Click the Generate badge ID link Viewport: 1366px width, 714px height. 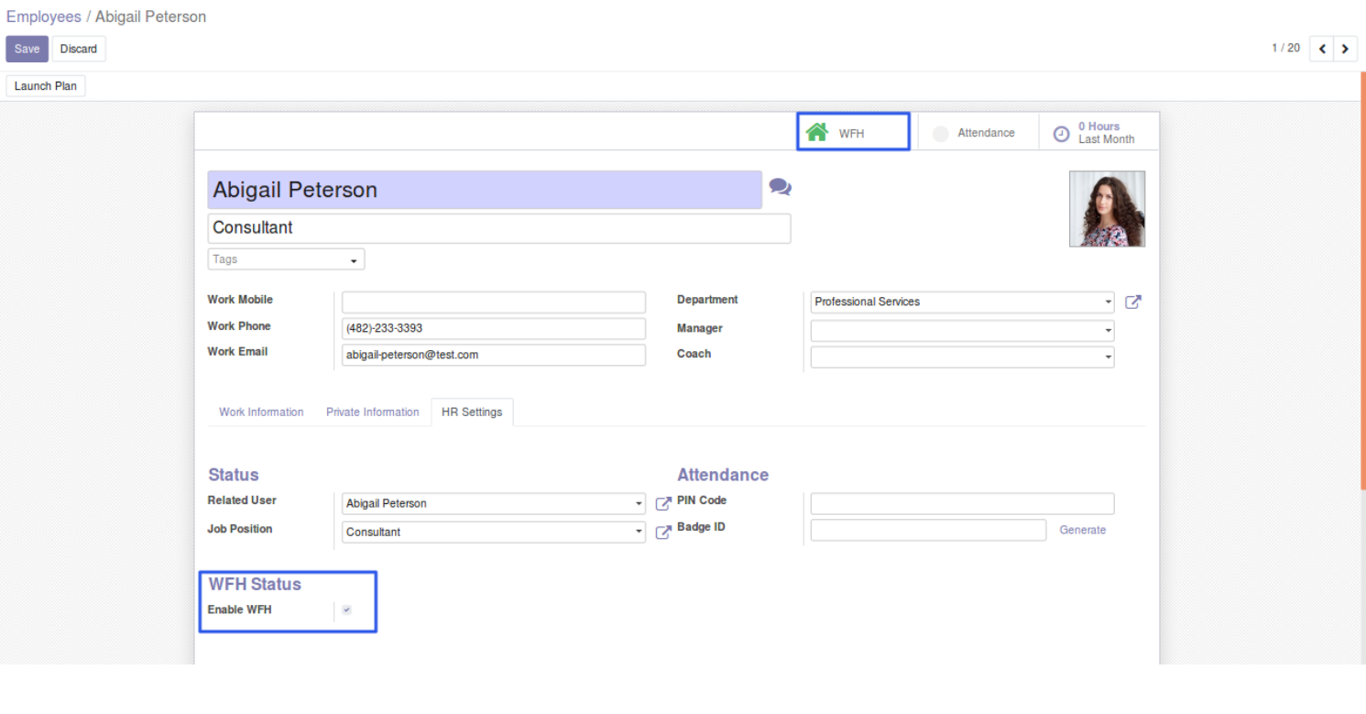click(1082, 530)
